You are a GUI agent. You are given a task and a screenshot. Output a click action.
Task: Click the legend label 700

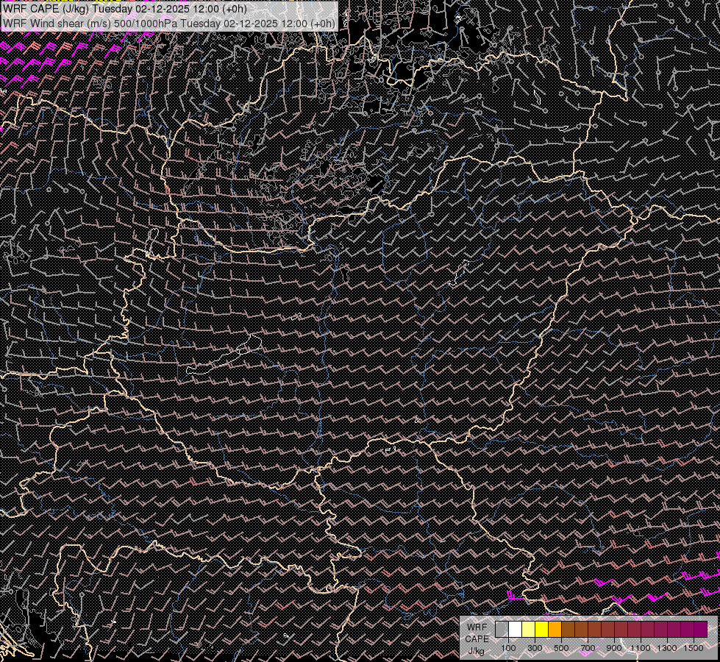click(588, 648)
